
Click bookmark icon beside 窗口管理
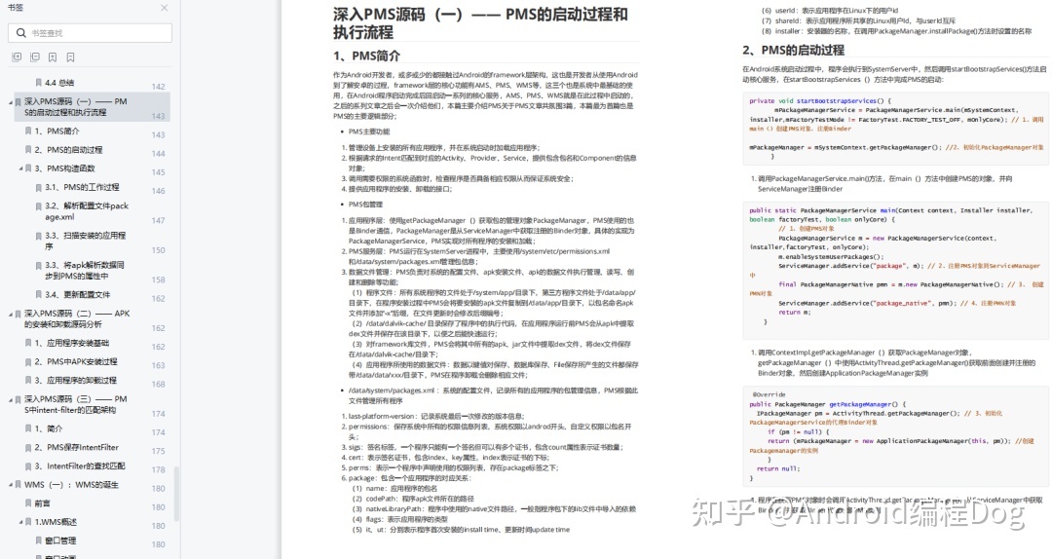click(38, 540)
